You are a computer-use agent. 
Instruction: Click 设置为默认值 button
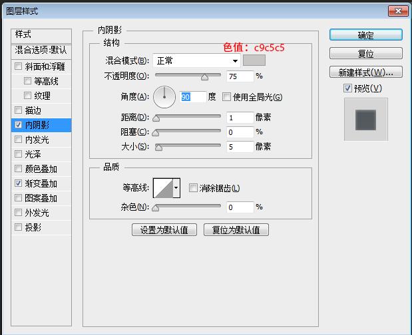(x=164, y=230)
